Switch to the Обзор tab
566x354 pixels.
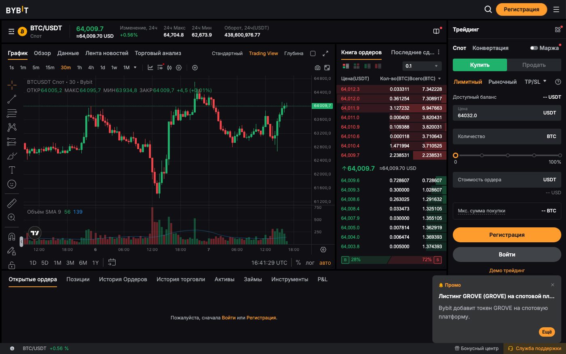click(42, 53)
